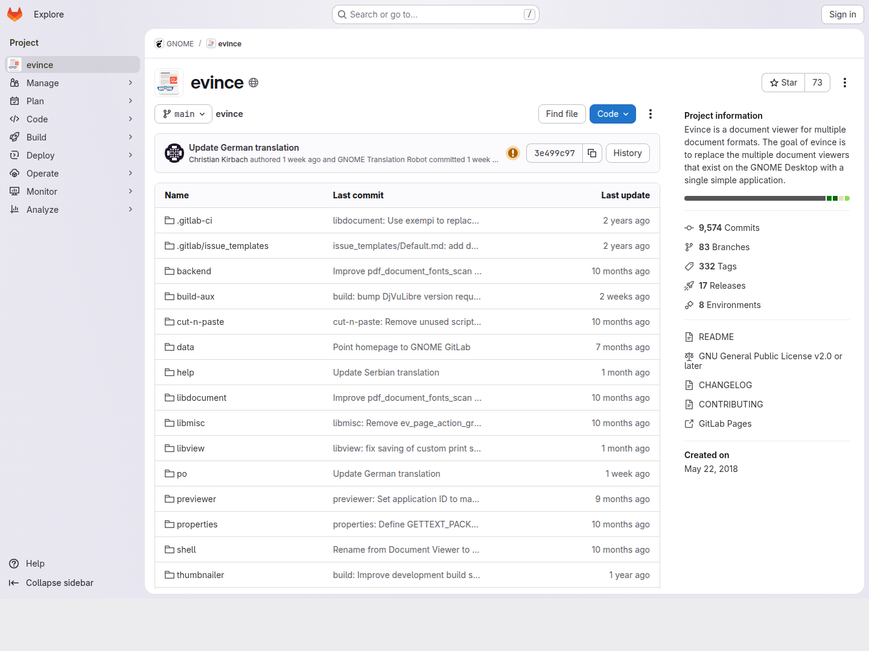
Task: Open 'Update Serbian translation' commit link
Action: [386, 373]
